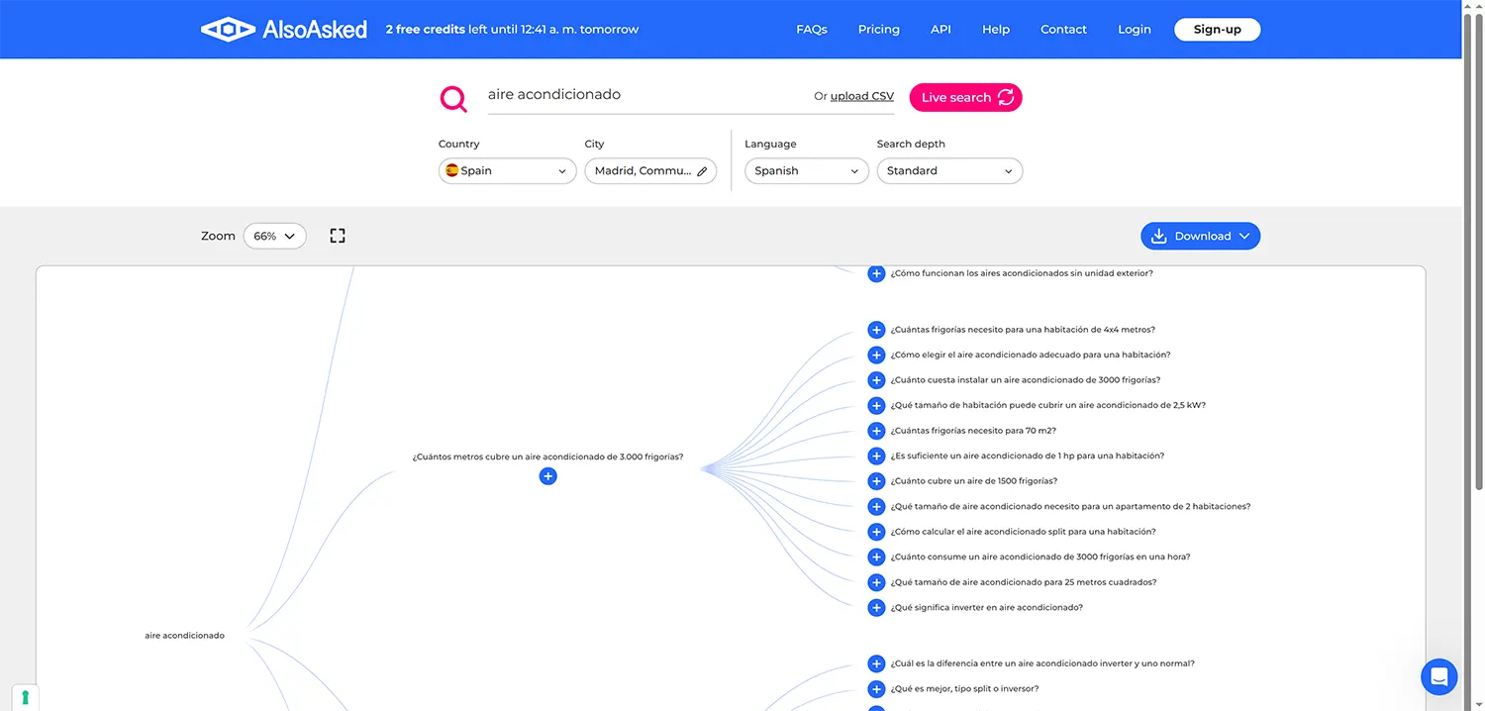Click the green extension icon at bottom left
This screenshot has height=711, width=1485.
point(26,697)
